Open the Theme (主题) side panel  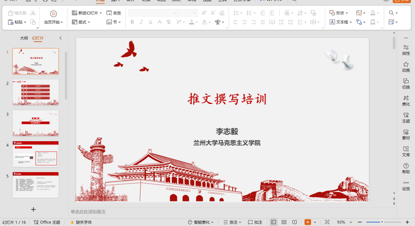pyautogui.click(x=406, y=118)
